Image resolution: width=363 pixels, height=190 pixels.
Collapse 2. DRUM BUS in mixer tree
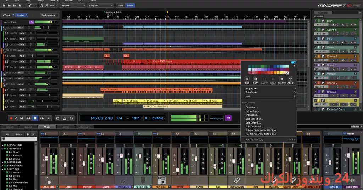pyautogui.click(x=2, y=149)
